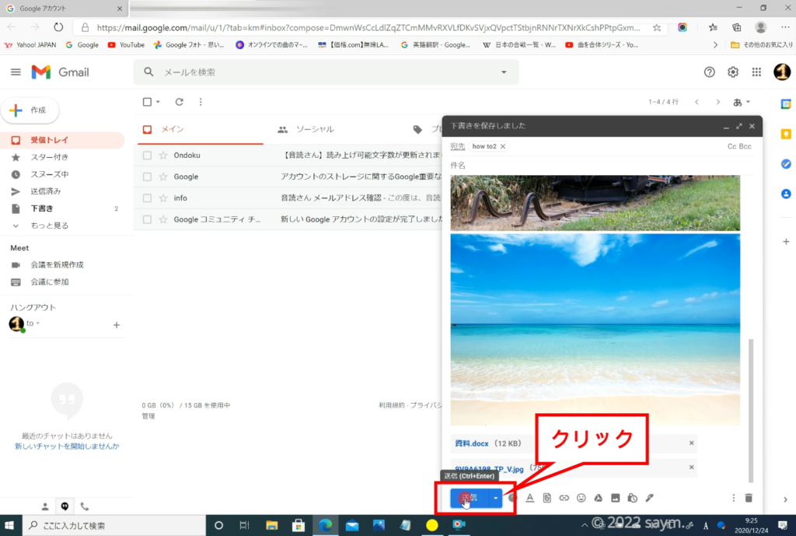The image size is (796, 536).
Task: Open the send options dropdown arrow
Action: click(x=495, y=498)
